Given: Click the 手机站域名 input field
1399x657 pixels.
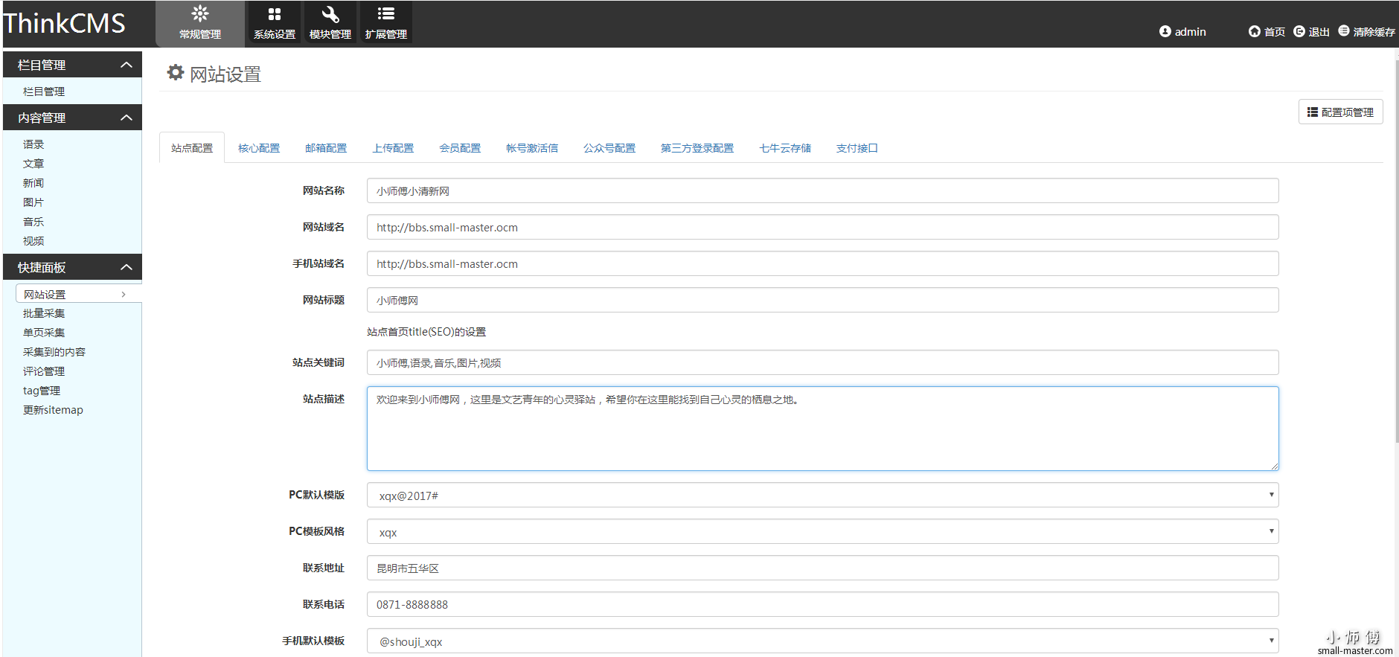Looking at the screenshot, I should click(822, 263).
